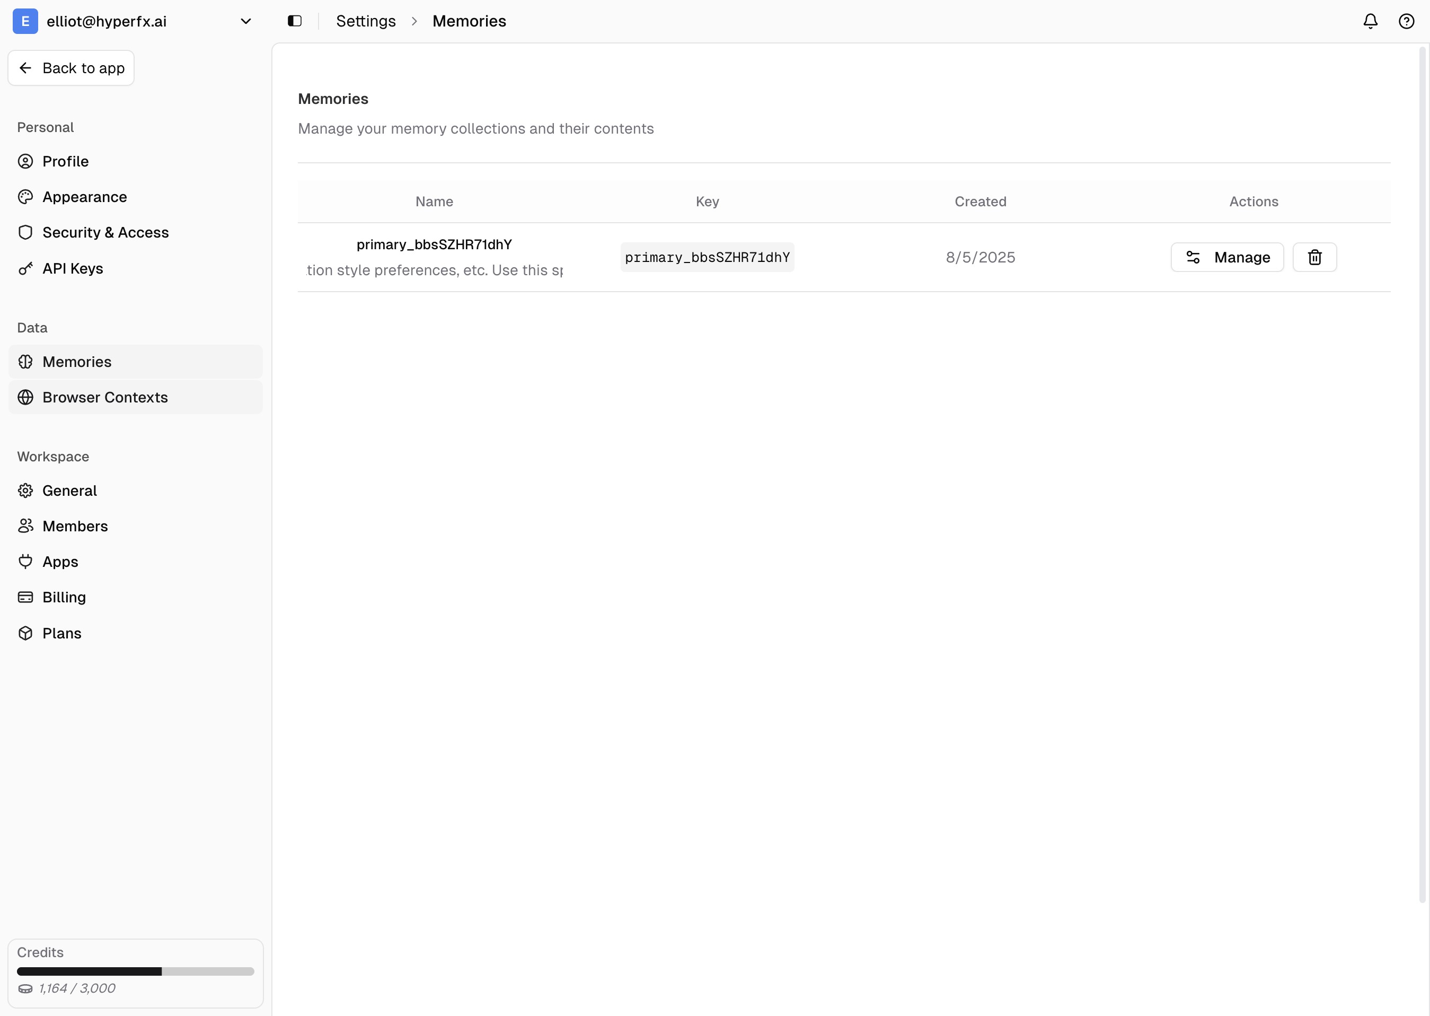Open the elliot@hyperfx.ai workspace dropdown
Viewport: 1430px width, 1016px height.
coord(107,21)
